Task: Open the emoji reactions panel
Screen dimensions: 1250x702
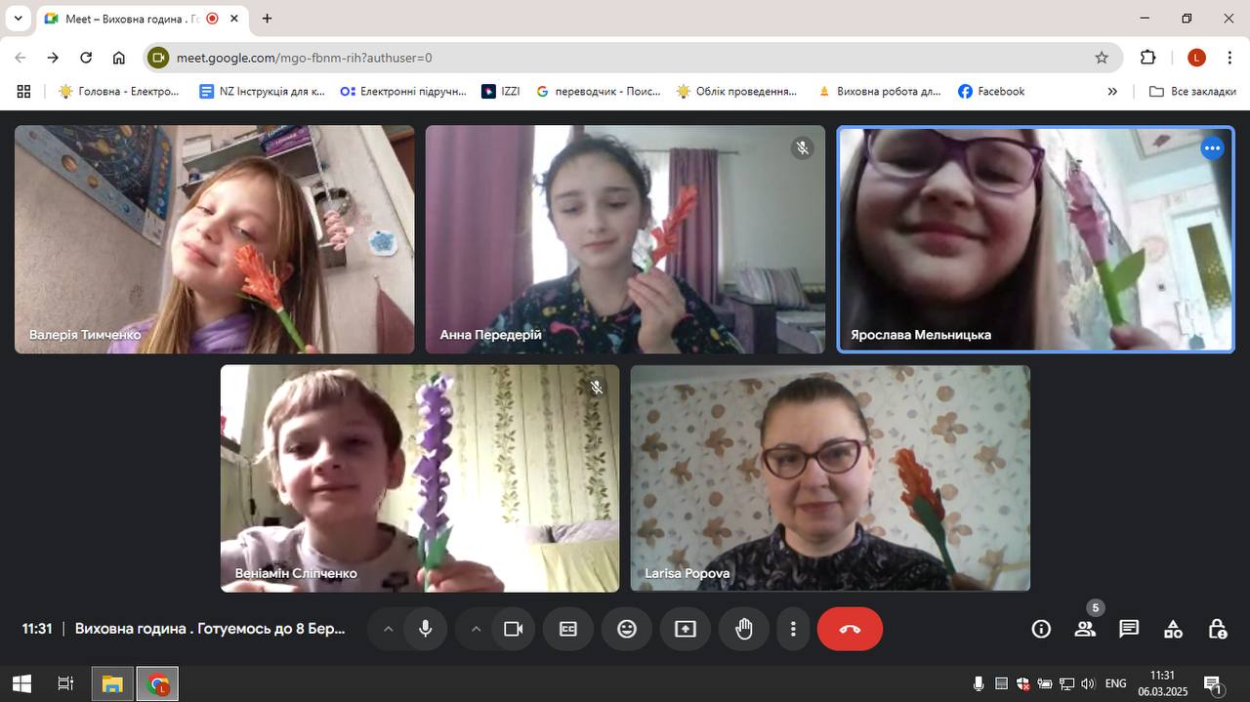Action: tap(627, 629)
